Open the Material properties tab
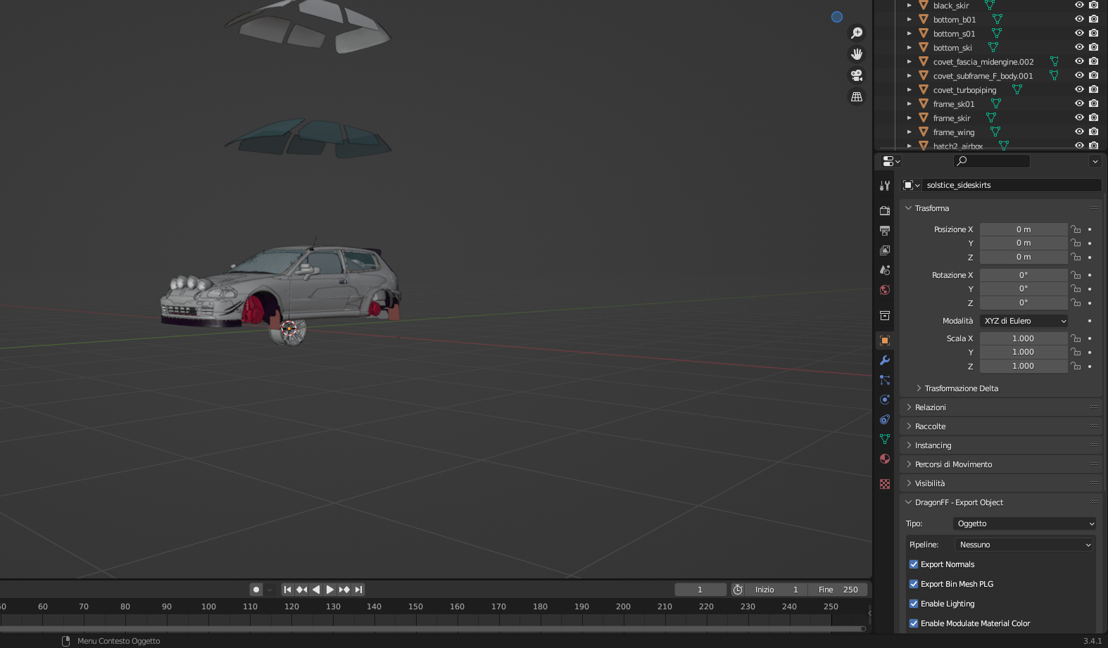The height and width of the screenshot is (648, 1108). [885, 459]
